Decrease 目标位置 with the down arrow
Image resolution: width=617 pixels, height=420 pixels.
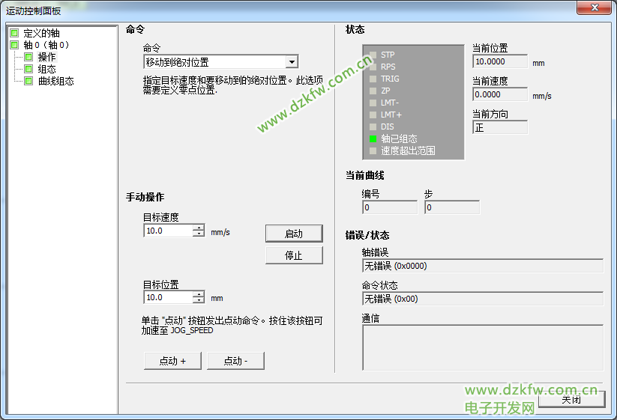pyautogui.click(x=199, y=301)
